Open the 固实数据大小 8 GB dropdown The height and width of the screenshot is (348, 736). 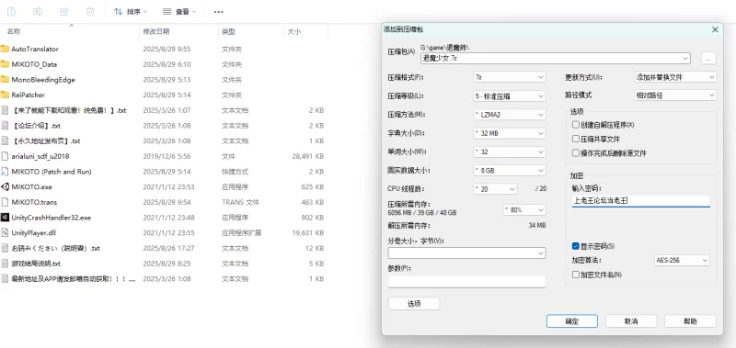pyautogui.click(x=510, y=171)
